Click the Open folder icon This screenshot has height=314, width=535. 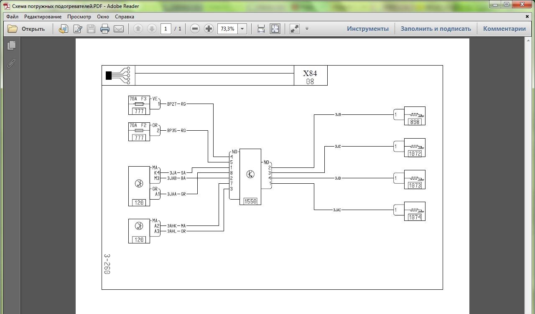13,29
